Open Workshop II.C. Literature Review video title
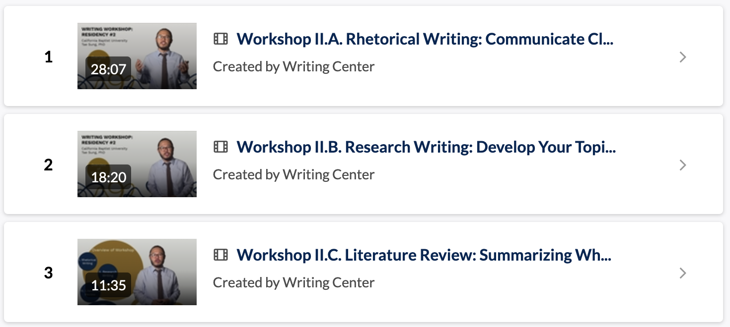The height and width of the screenshot is (327, 730). point(424,255)
